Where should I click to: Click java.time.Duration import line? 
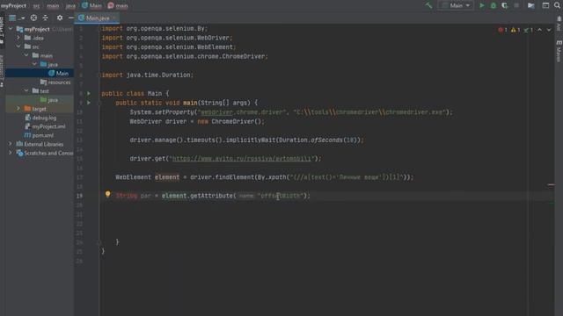(147, 75)
